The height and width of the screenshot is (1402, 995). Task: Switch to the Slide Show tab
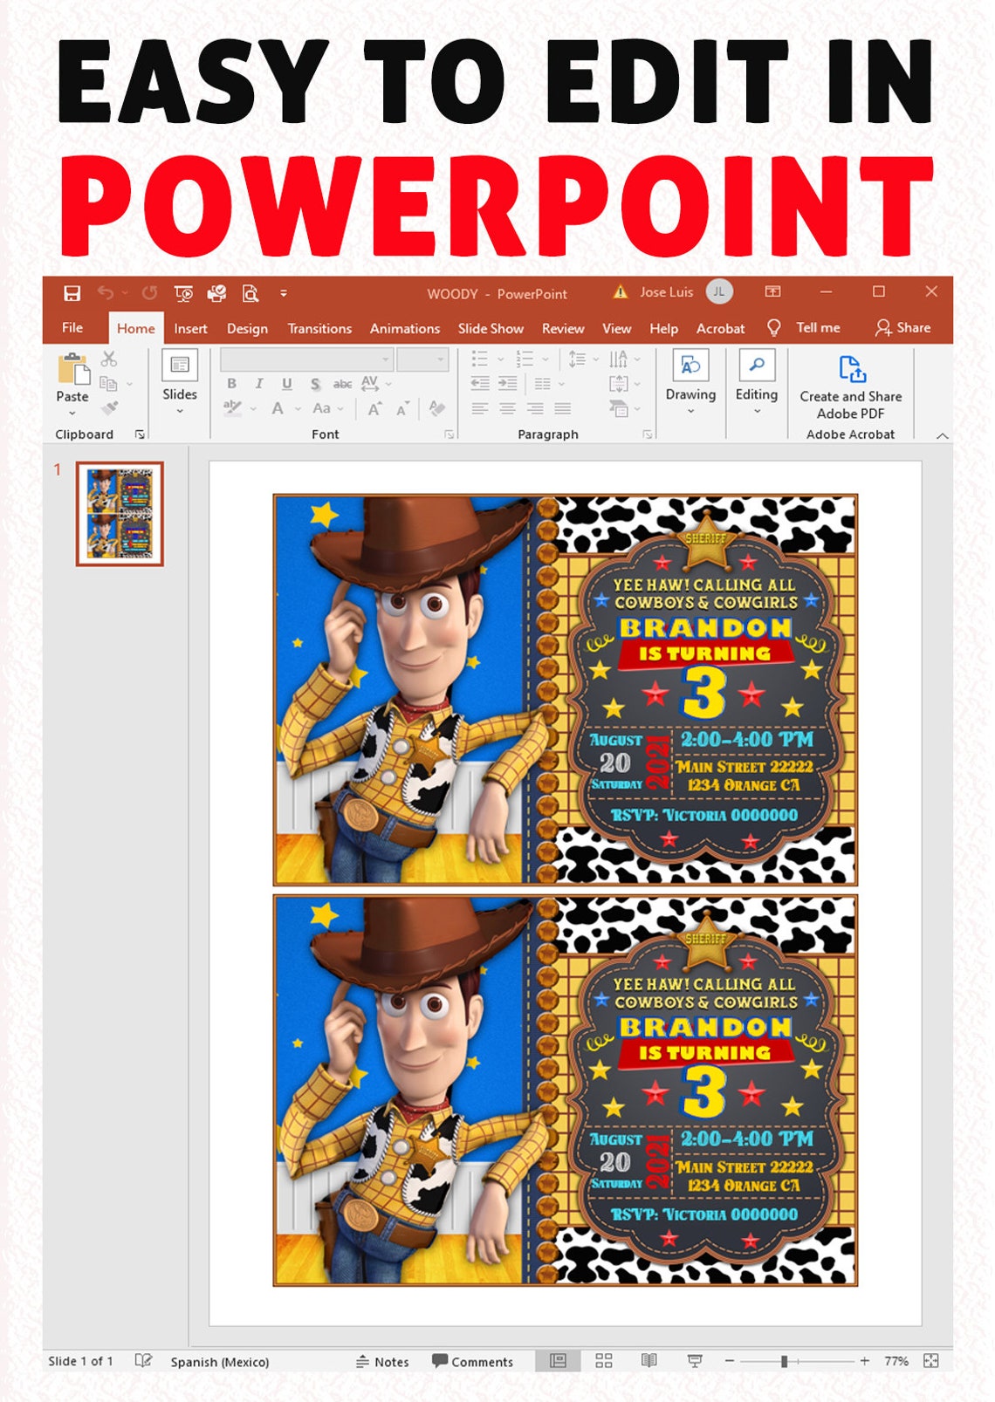[491, 328]
